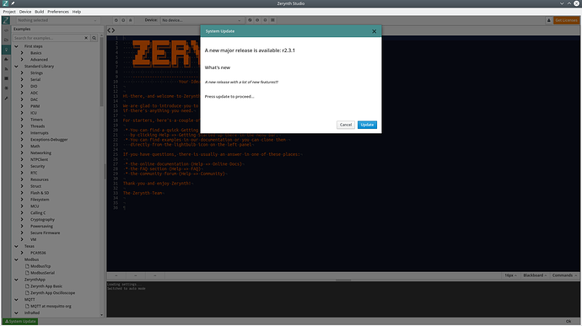Click the examples panel scrollbar
Viewport: 582px width, 326px height.
point(102,71)
